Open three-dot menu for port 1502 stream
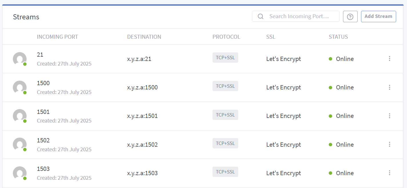The image size is (407, 188). [x=389, y=144]
